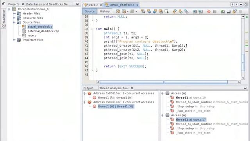Toggle Highlight Search icon

pos(161,11)
